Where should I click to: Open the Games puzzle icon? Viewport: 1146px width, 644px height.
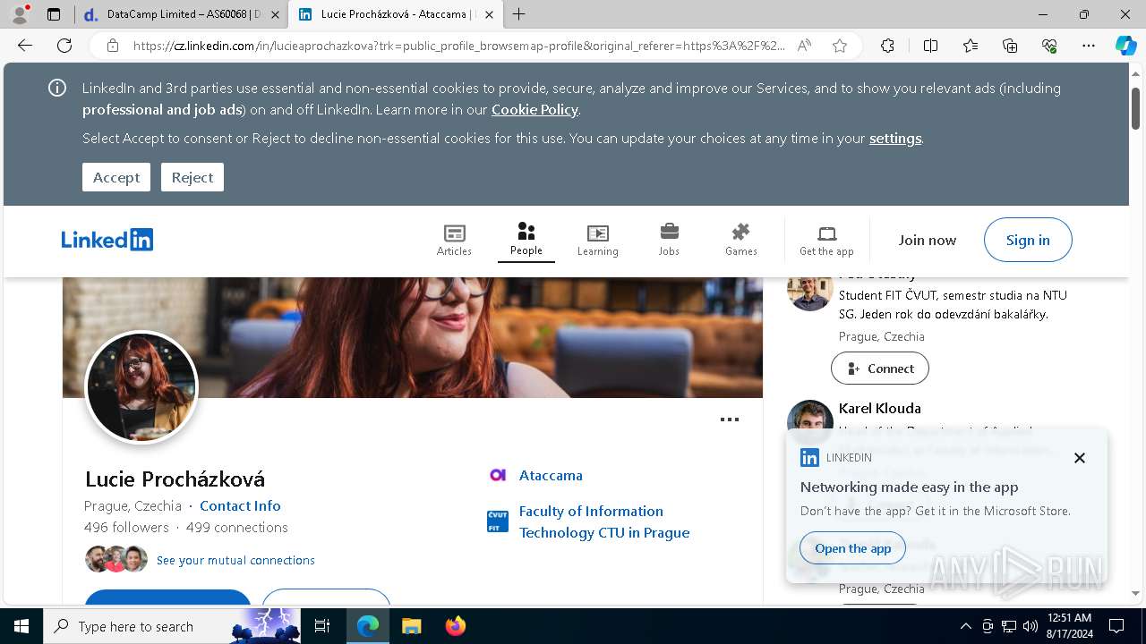(x=740, y=240)
